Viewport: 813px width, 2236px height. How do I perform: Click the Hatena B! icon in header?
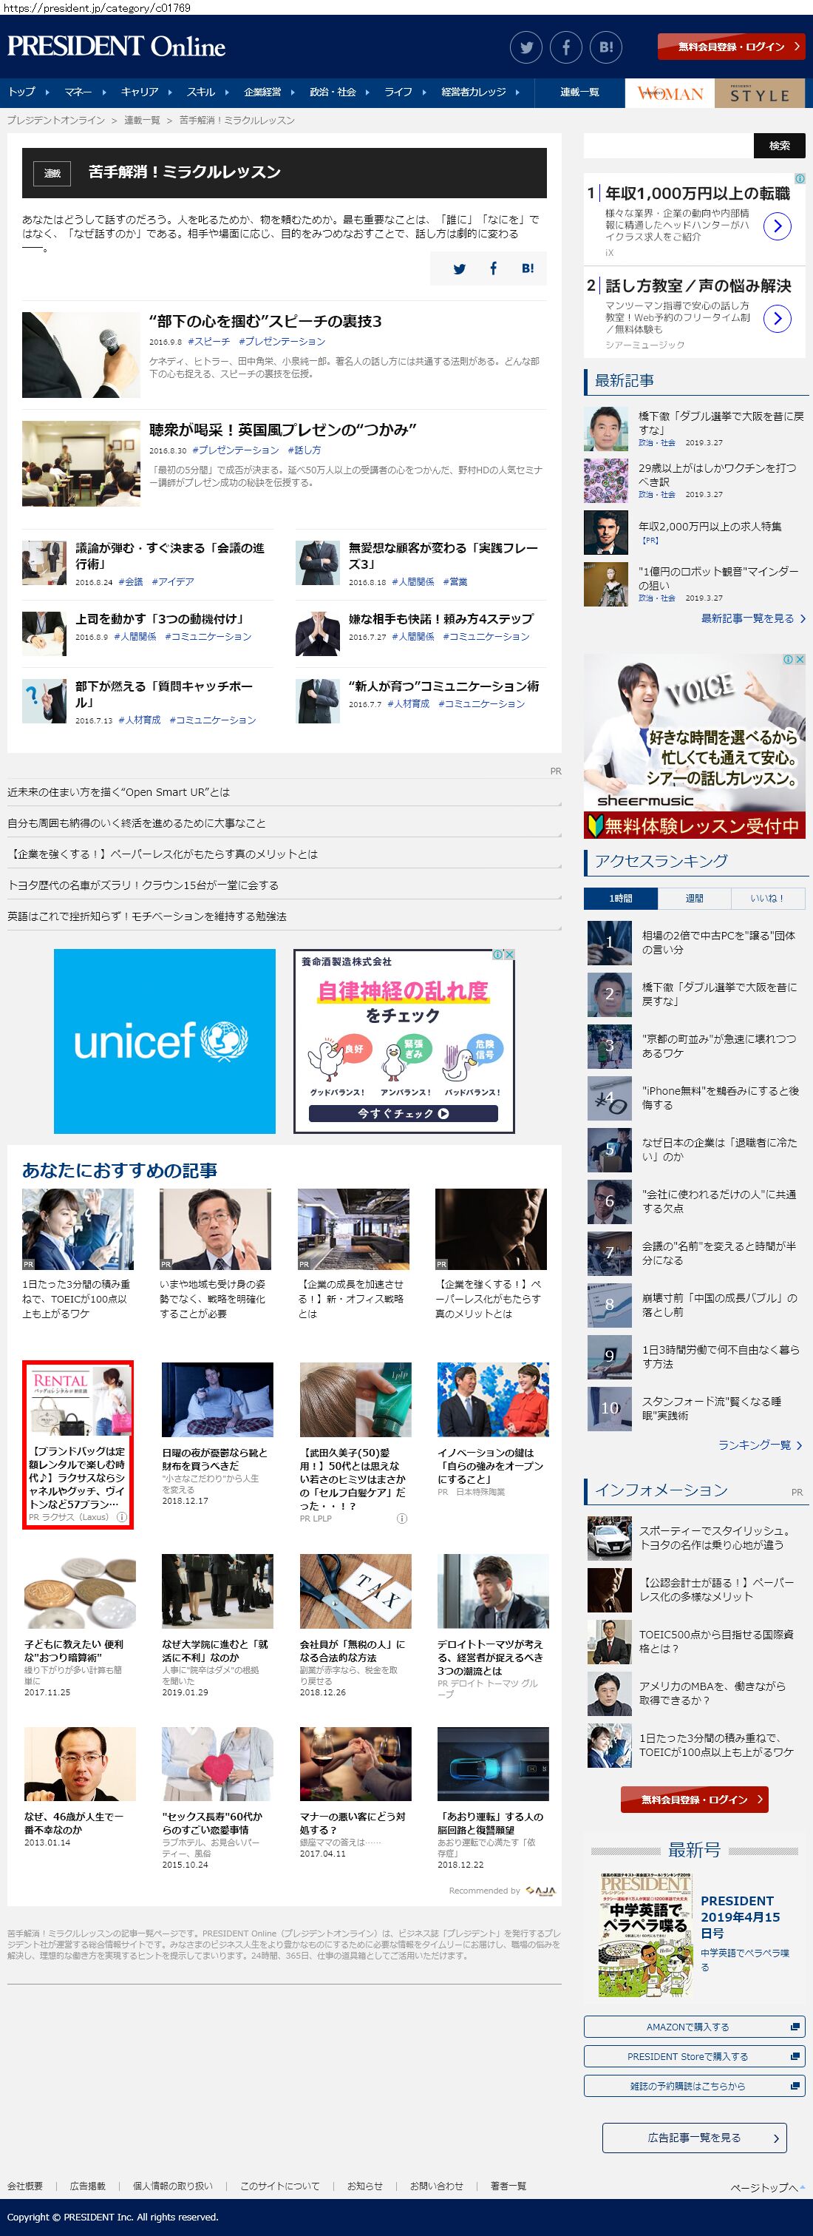click(605, 48)
